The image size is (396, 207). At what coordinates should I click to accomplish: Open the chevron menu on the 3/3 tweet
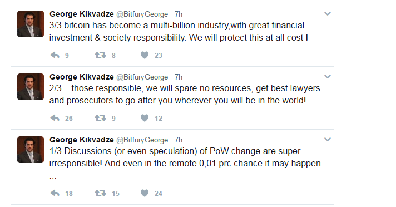click(327, 14)
